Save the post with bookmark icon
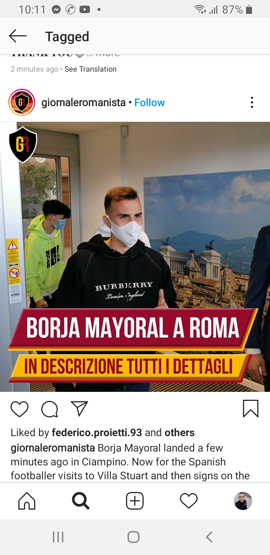270x555 pixels. [x=250, y=409]
